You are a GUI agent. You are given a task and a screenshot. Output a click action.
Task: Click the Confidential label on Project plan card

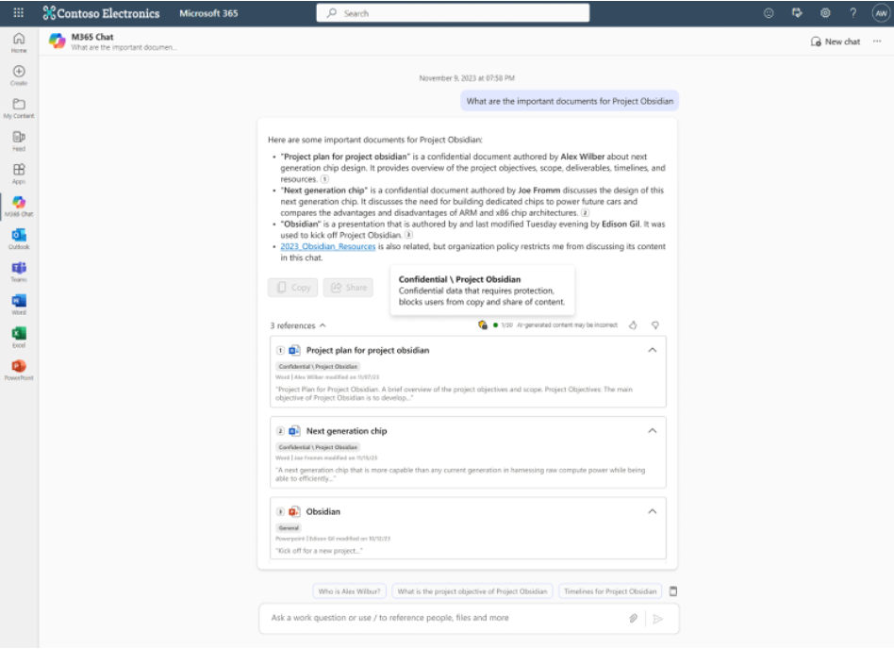pos(318,367)
